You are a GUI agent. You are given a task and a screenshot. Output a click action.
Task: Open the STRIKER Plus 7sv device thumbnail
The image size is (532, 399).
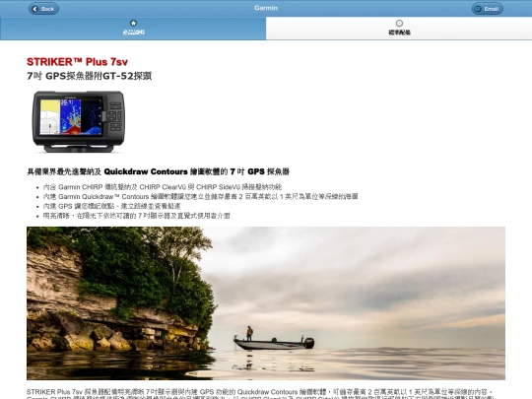(79, 121)
